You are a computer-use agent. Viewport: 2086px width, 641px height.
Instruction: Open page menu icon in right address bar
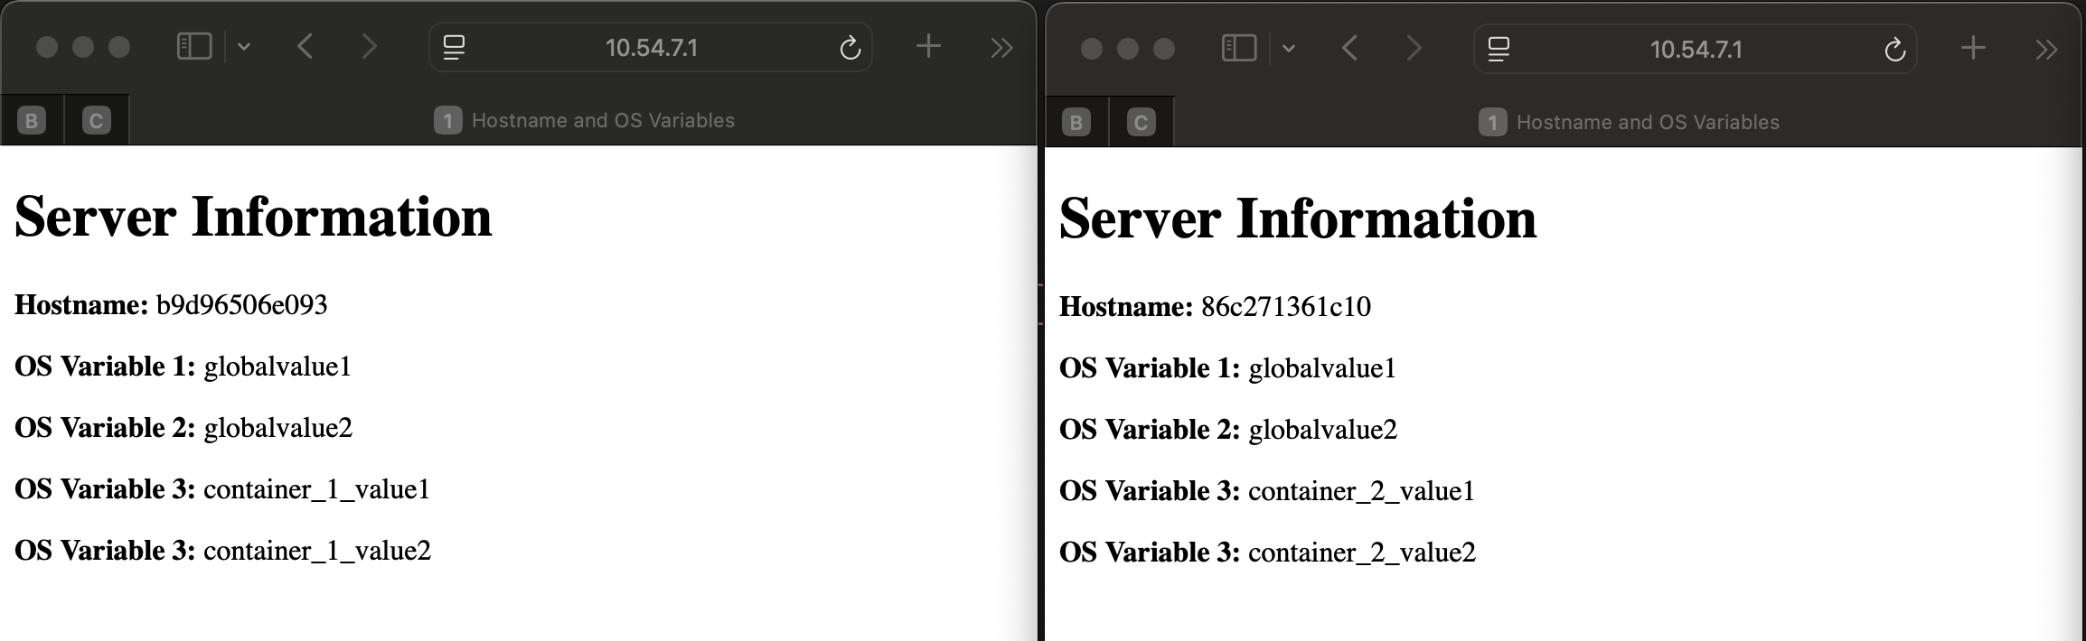point(1499,49)
